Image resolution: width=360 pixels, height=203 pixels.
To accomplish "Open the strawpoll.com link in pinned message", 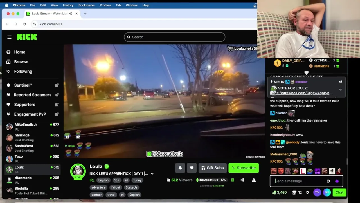I will tap(301, 93).
